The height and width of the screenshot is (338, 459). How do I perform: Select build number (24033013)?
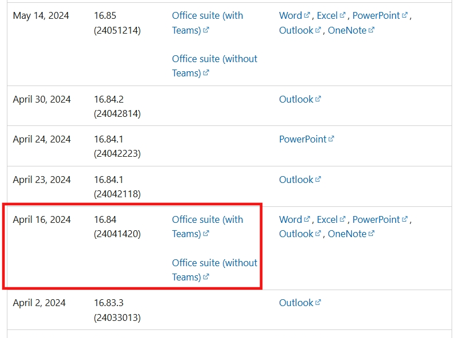coord(117,317)
